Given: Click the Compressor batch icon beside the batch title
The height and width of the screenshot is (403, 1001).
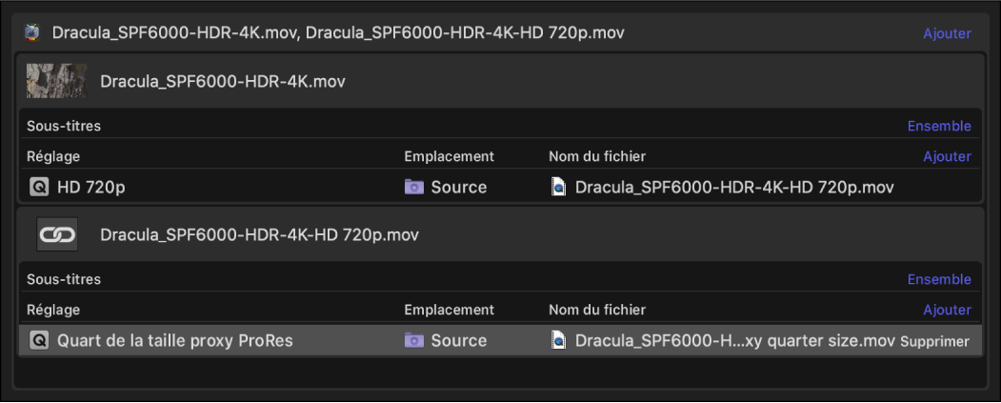Looking at the screenshot, I should coord(32,33).
